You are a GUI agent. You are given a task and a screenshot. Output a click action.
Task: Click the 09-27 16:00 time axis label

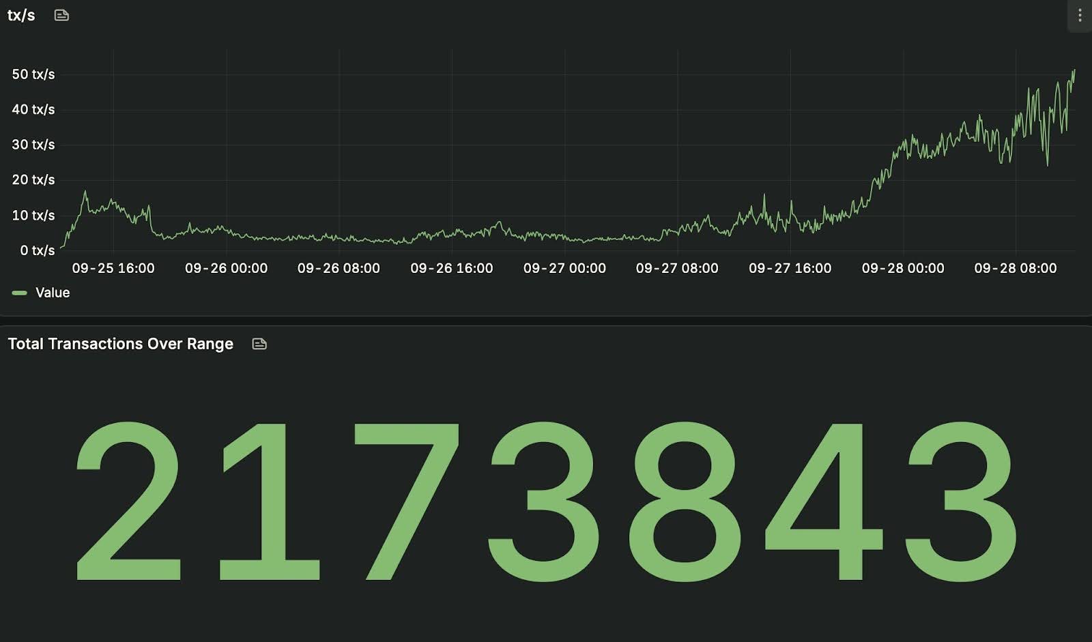point(790,268)
